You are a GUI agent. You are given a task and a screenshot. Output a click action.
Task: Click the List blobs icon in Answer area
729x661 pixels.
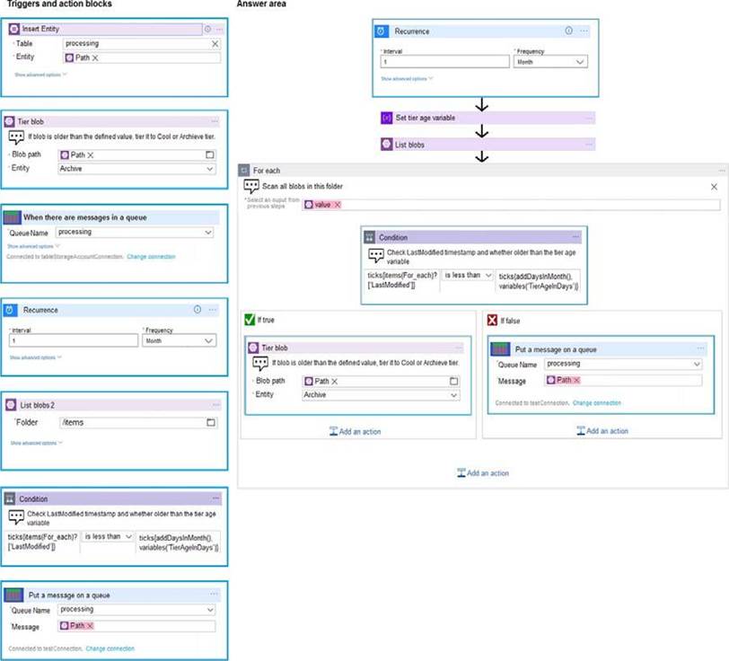coord(387,144)
